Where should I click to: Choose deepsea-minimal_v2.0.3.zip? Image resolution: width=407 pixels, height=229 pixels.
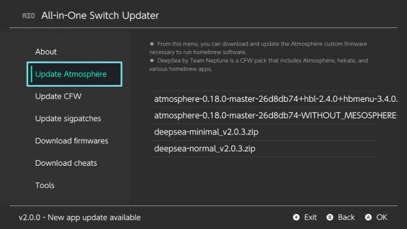[263, 132]
